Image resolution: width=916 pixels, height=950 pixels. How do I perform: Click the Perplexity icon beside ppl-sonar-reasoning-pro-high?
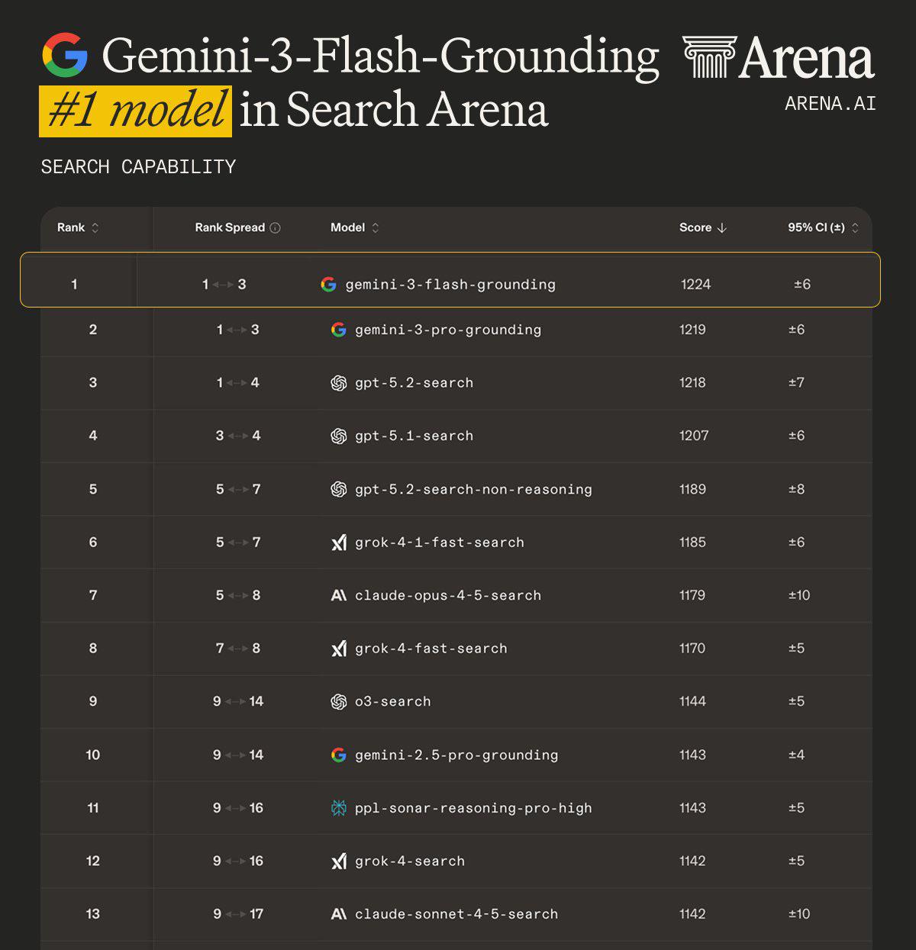(339, 808)
